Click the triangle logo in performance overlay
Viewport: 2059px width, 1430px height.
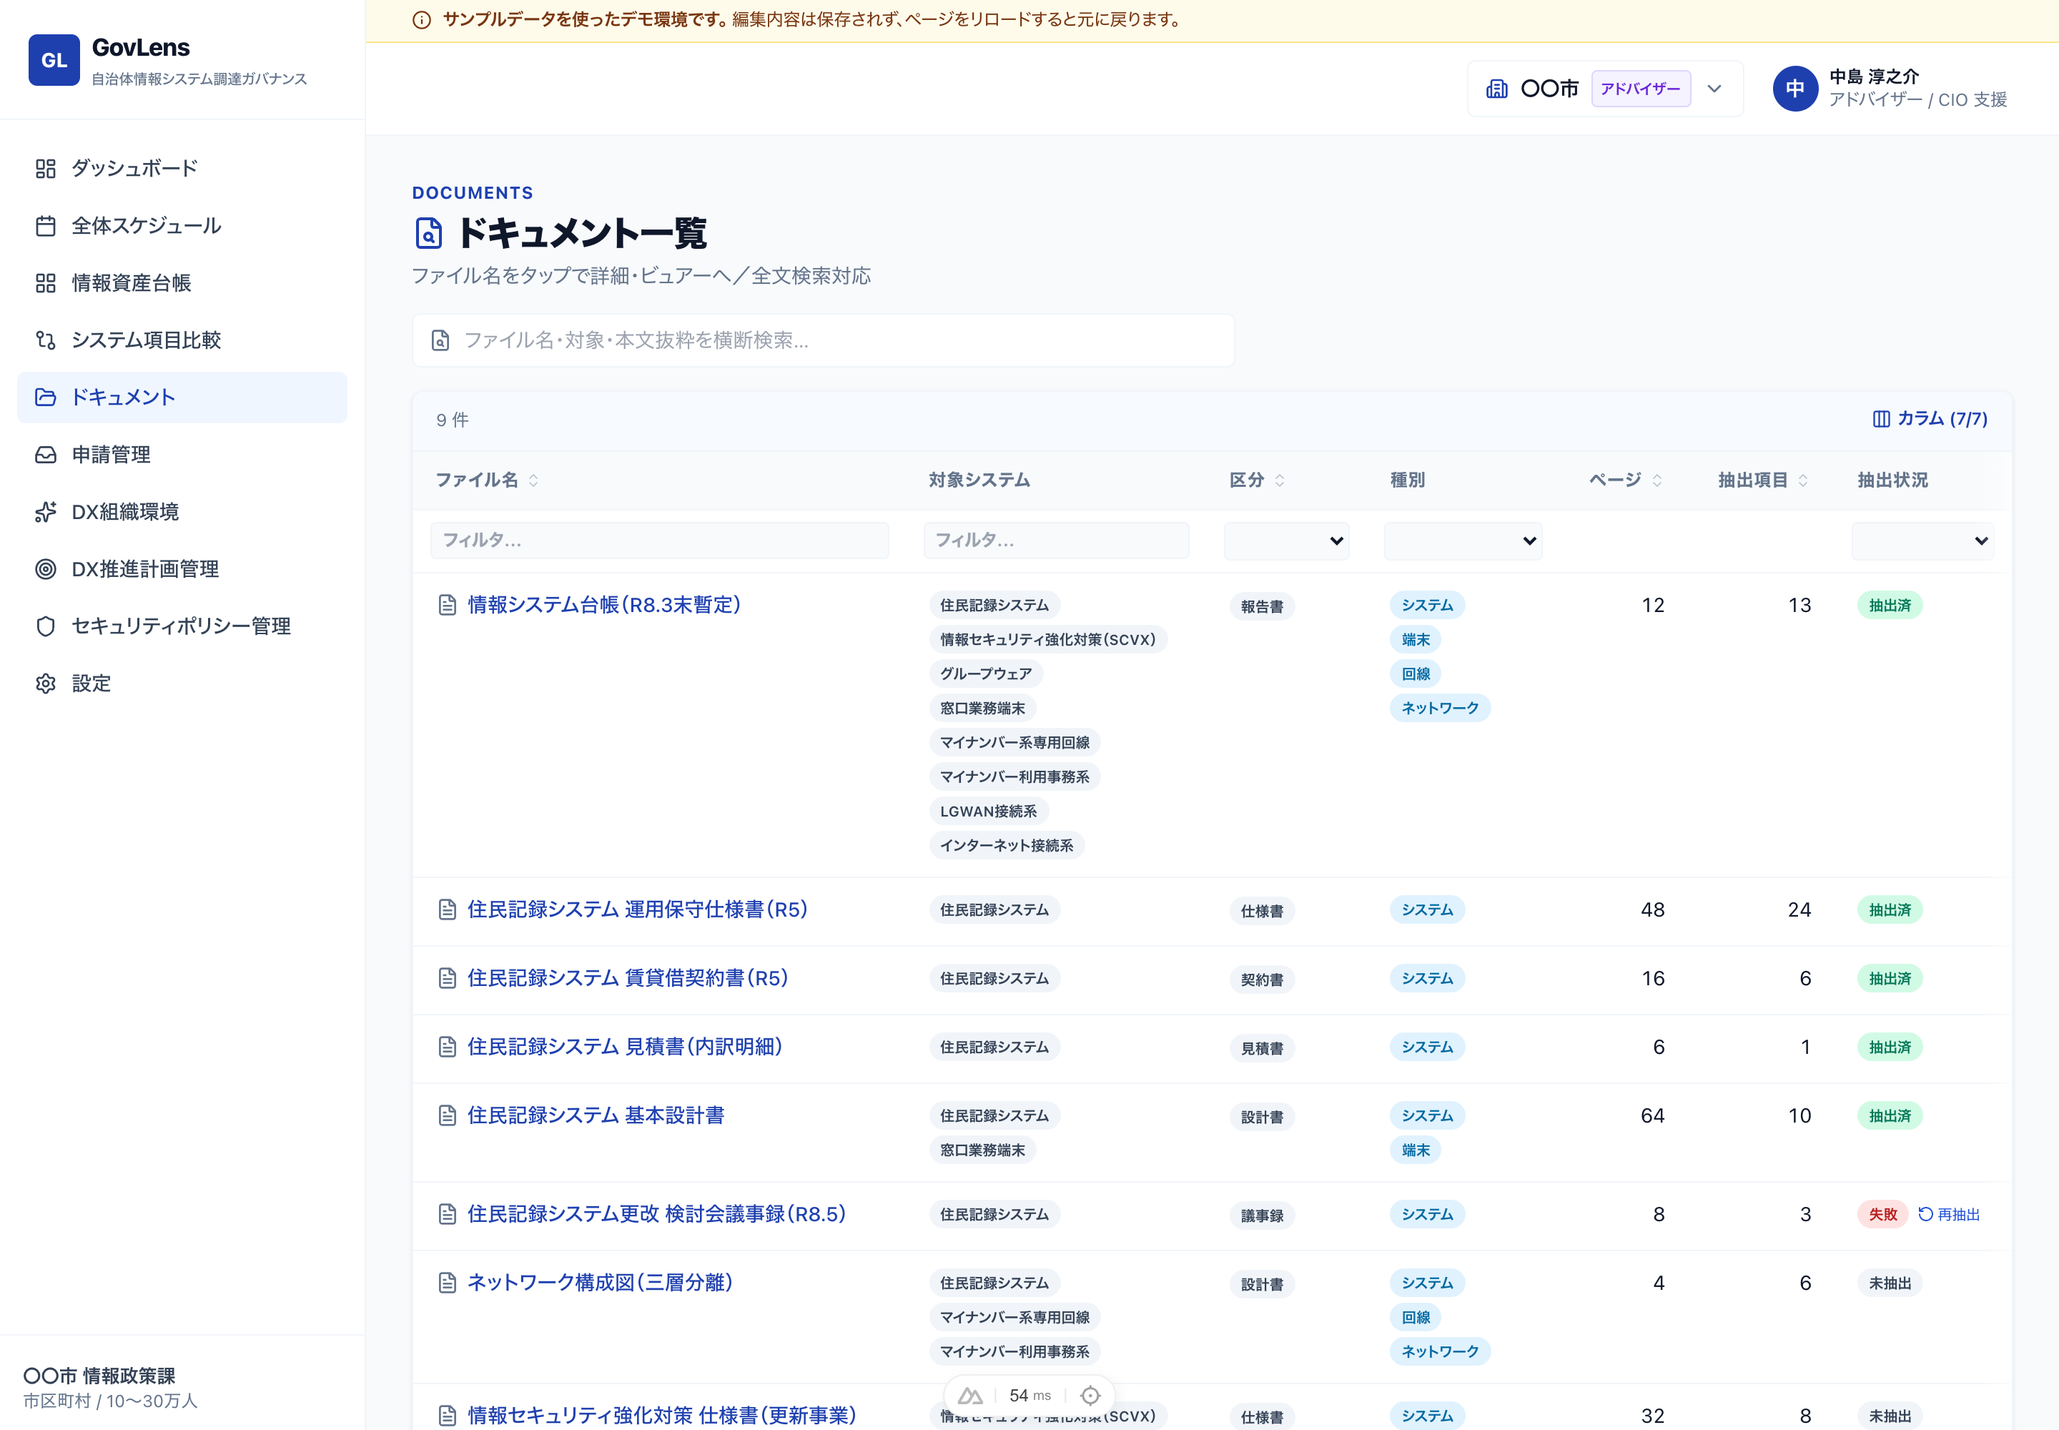point(970,1396)
